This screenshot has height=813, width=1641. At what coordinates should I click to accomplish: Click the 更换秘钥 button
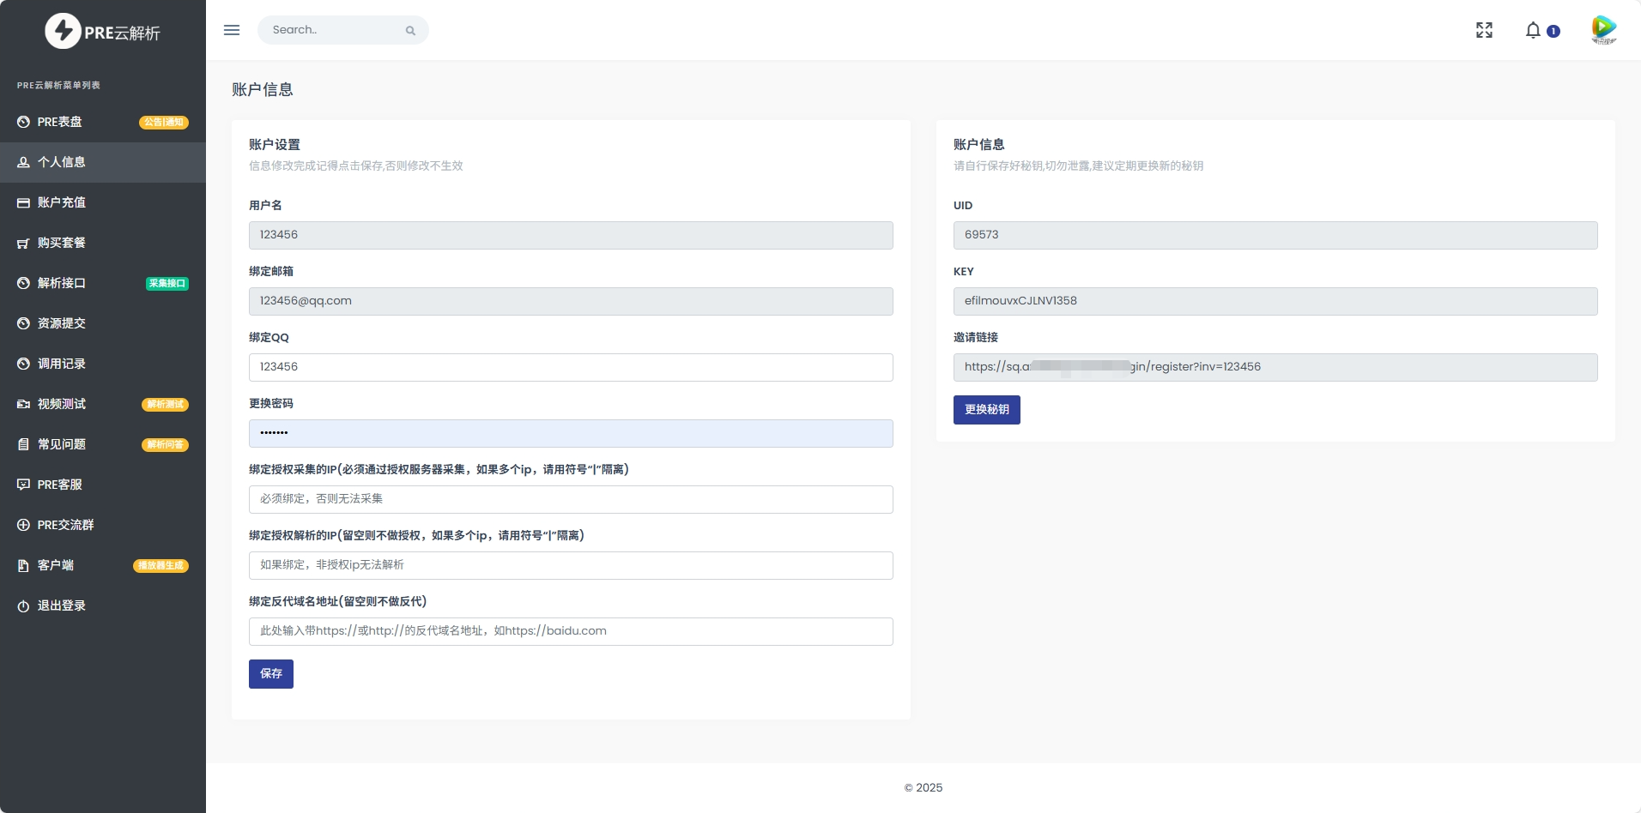point(986,410)
